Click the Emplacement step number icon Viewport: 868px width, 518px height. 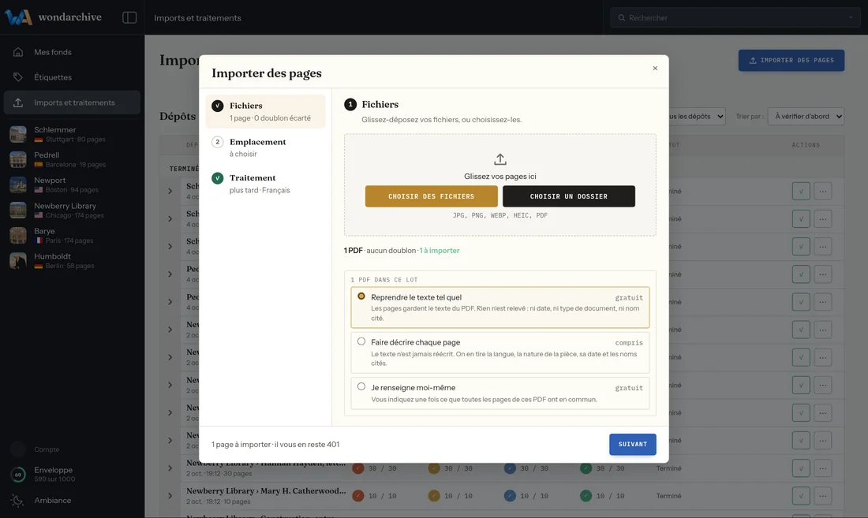tap(218, 142)
